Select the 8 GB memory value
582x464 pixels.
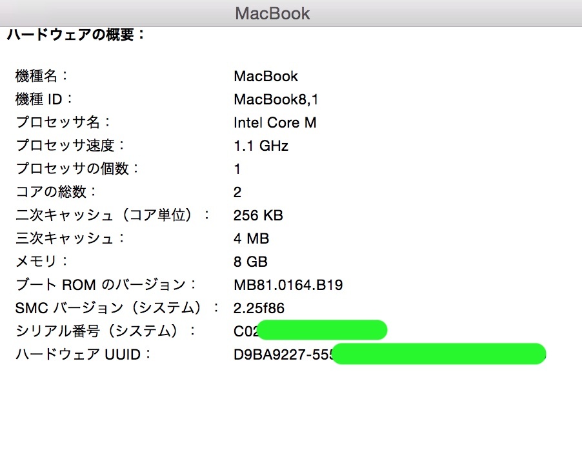(250, 262)
